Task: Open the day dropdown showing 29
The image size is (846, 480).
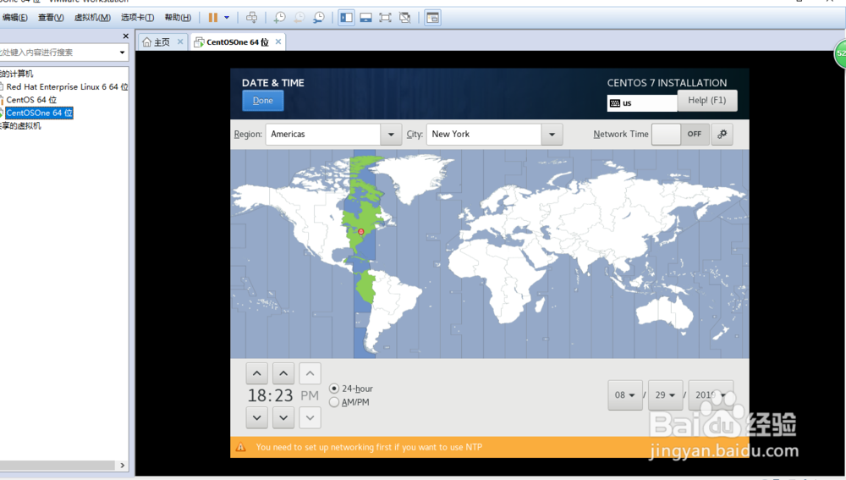Action: click(665, 395)
